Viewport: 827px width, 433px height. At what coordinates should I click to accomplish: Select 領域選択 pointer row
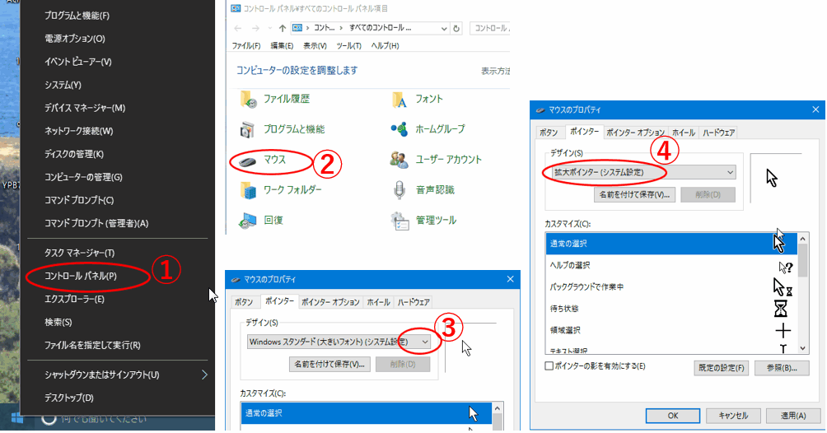coord(672,330)
